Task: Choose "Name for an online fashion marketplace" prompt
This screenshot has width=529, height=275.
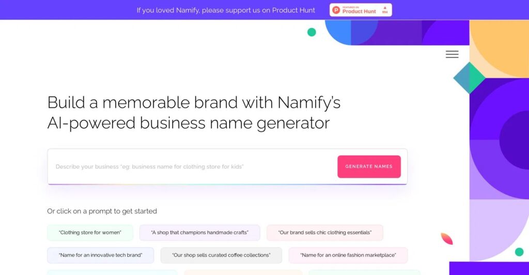Action: click(348, 255)
